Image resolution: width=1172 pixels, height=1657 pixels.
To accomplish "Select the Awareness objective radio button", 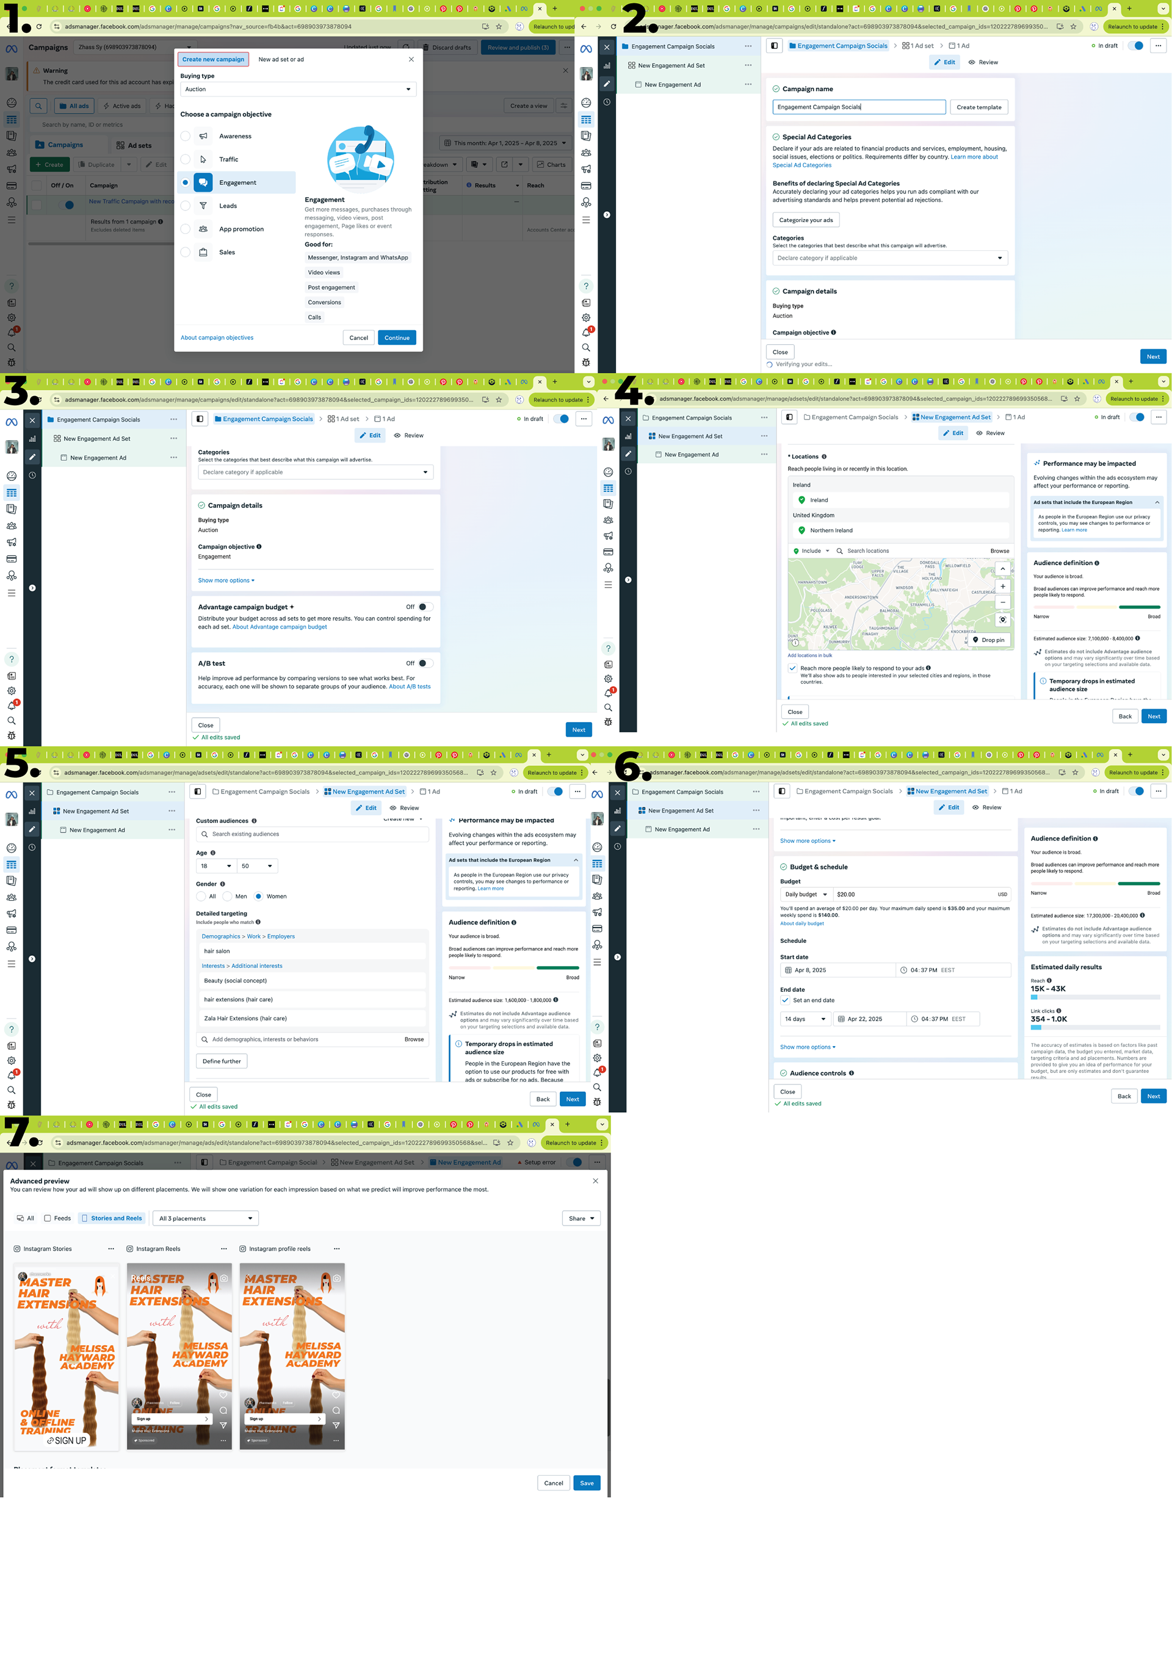I will 186,135.
